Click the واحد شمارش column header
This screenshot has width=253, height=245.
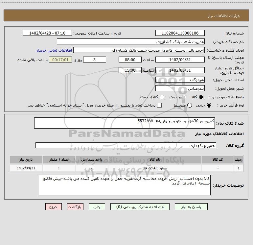[91, 159]
